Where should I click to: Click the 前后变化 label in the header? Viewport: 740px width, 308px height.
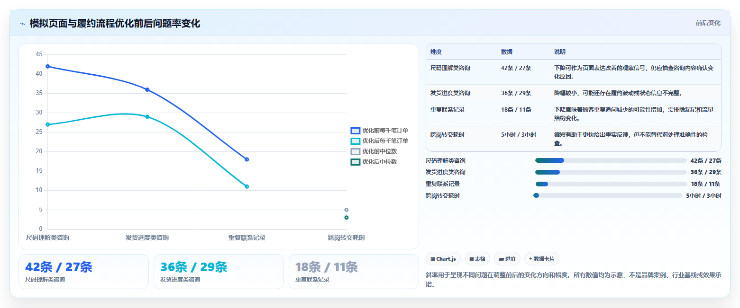(708, 23)
